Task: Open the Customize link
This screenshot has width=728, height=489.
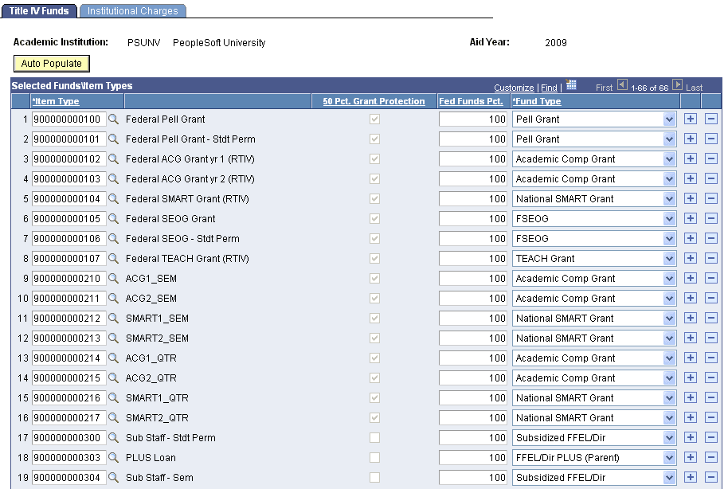Action: pyautogui.click(x=513, y=88)
